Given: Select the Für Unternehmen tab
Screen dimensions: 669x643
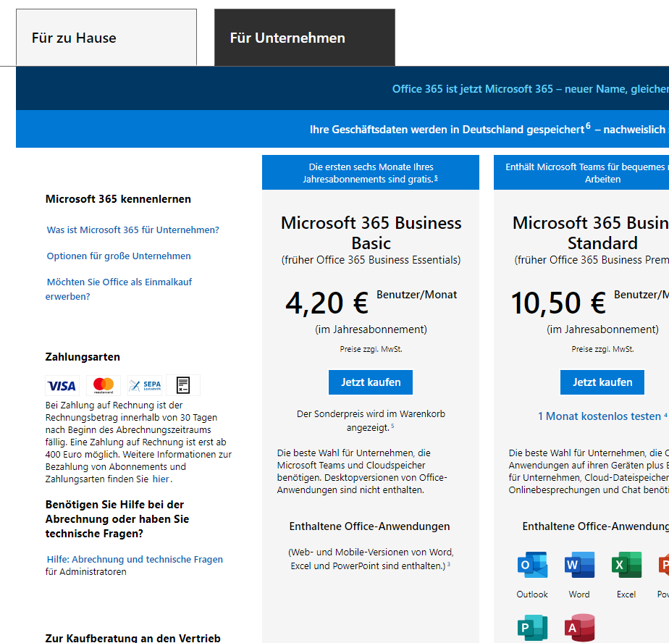Looking at the screenshot, I should (305, 38).
